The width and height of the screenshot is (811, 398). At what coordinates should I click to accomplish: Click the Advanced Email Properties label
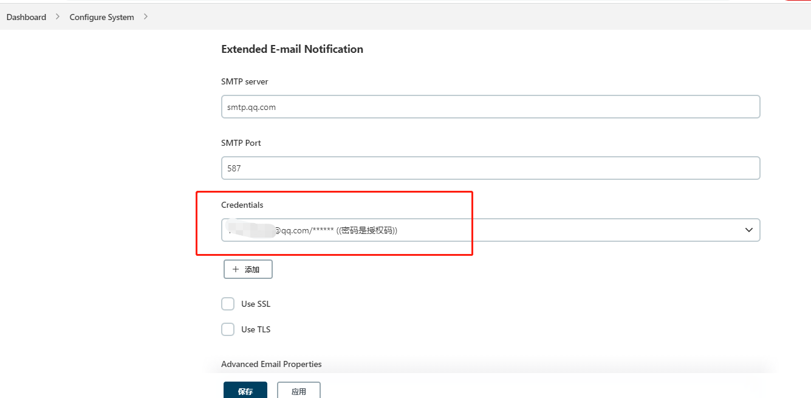(x=271, y=364)
